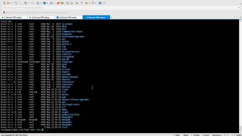Click the orange script folder icon

87,3
